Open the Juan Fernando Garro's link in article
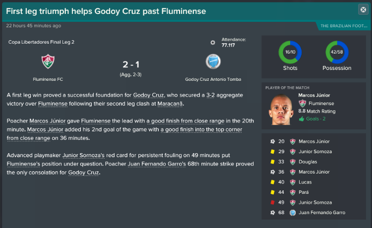The image size is (372, 228). point(157,164)
